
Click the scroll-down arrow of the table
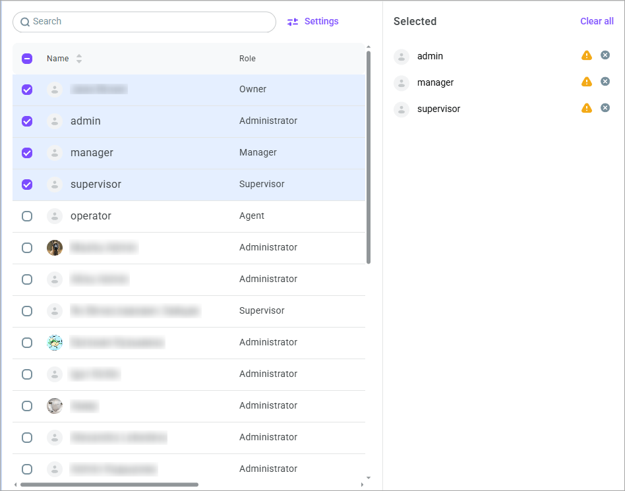pos(369,477)
